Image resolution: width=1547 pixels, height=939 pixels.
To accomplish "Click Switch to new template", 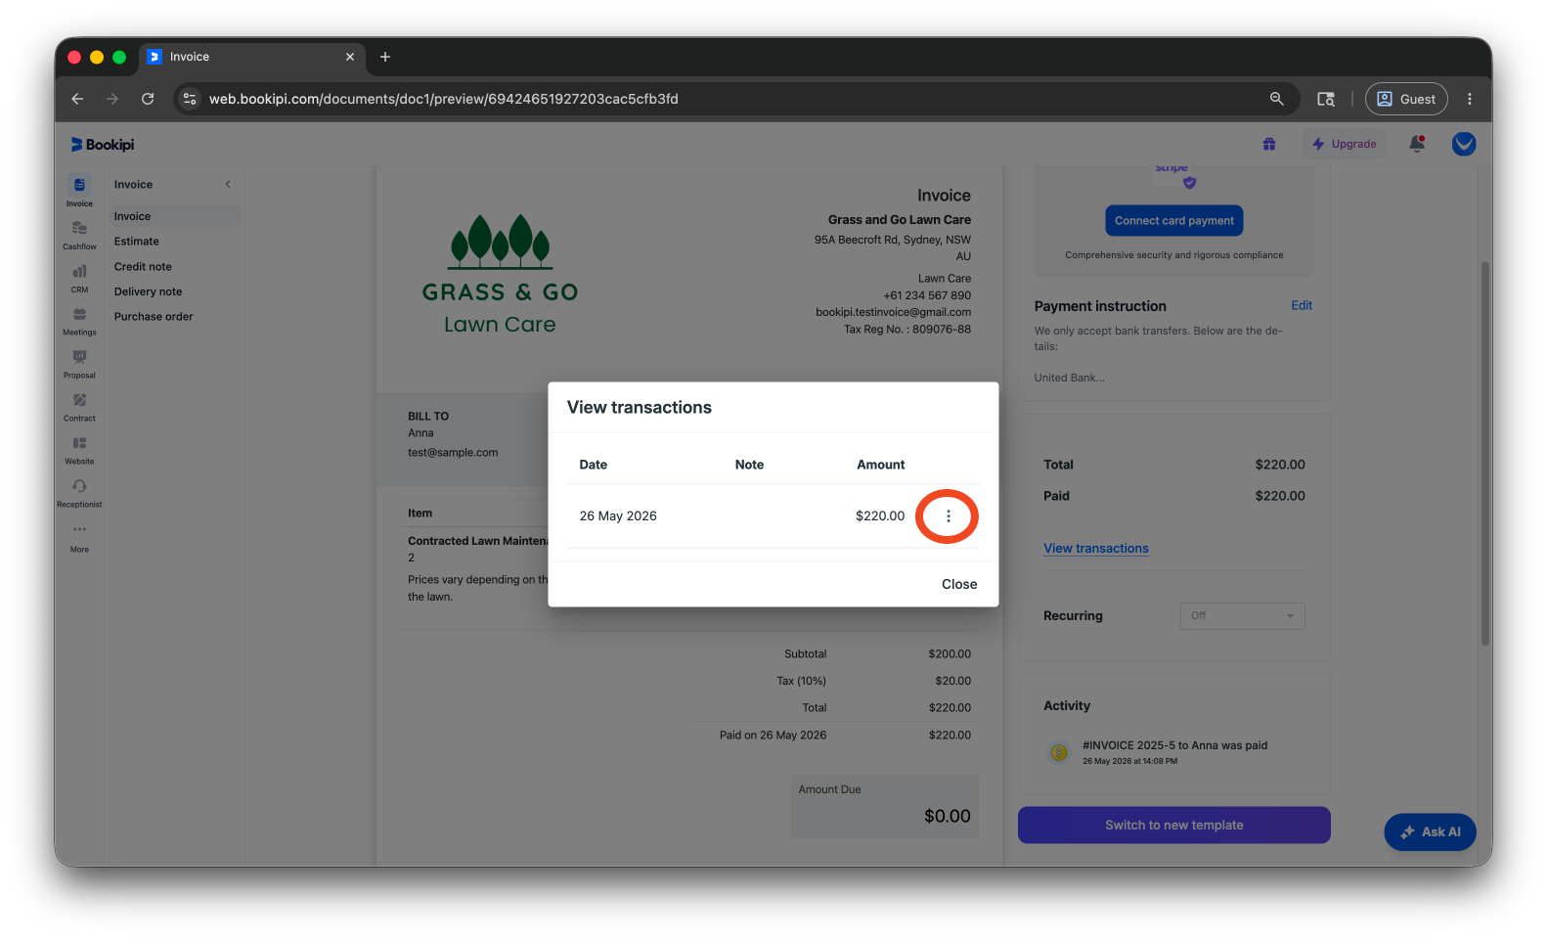I will [x=1173, y=826].
